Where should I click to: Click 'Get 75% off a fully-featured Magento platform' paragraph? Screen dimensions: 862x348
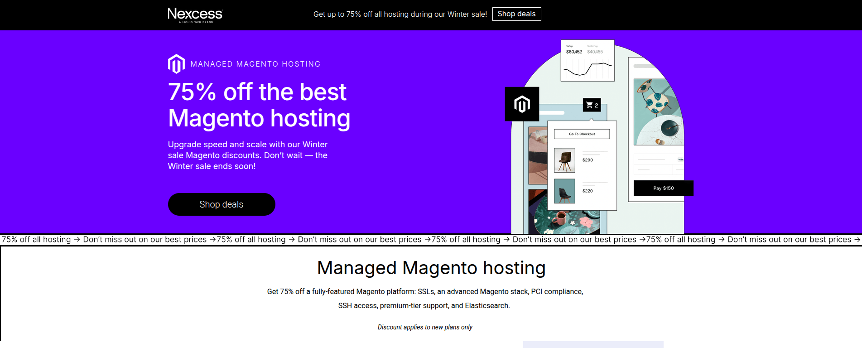425,299
